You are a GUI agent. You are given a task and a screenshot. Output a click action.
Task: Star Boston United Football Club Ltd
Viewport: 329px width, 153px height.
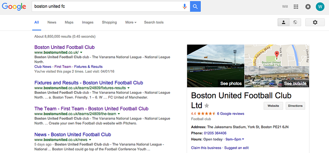207,106
